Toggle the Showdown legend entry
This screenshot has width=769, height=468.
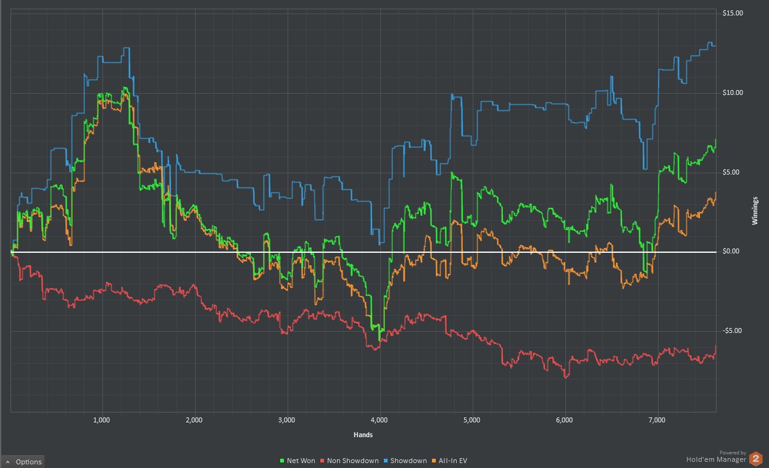pos(405,461)
